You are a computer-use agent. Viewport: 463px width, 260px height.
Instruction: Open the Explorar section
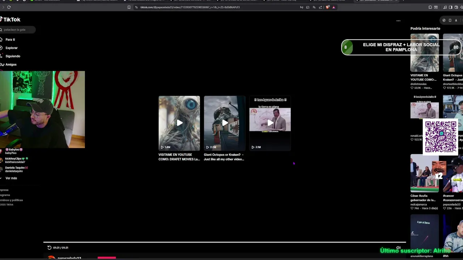(x=9, y=48)
